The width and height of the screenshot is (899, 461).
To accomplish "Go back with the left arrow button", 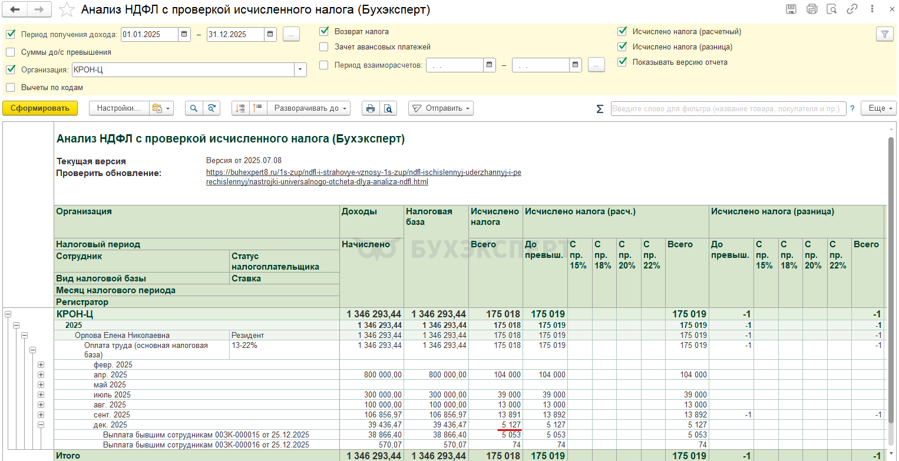I will coord(15,9).
